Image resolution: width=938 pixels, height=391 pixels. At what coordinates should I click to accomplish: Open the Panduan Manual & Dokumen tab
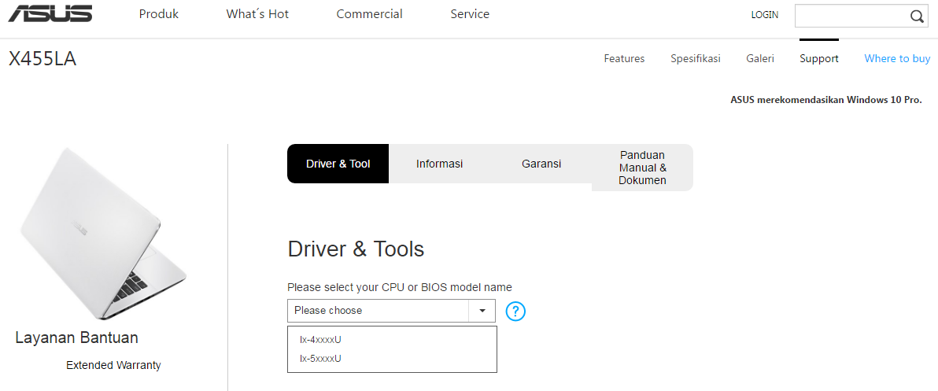click(642, 168)
